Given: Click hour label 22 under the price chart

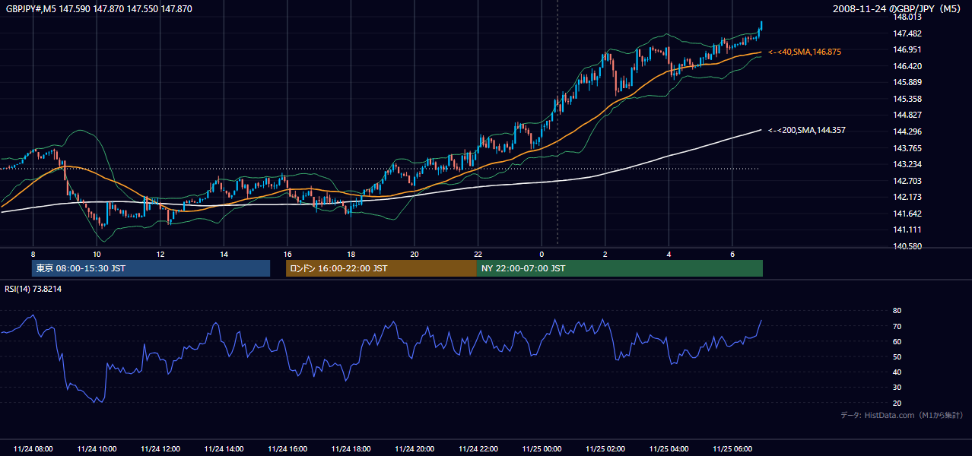Looking at the screenshot, I should [478, 254].
